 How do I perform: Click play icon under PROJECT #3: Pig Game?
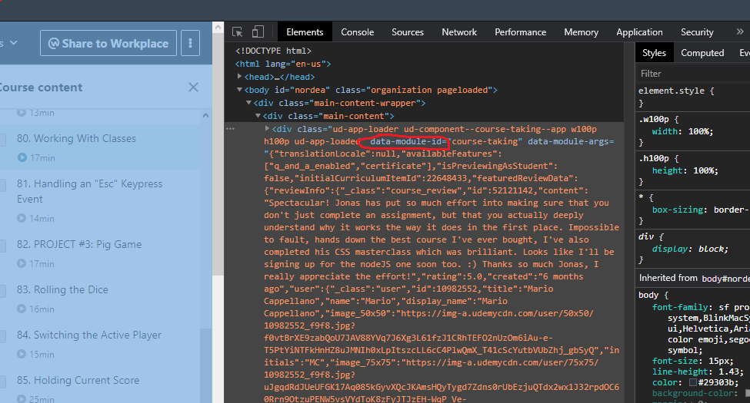pos(22,264)
